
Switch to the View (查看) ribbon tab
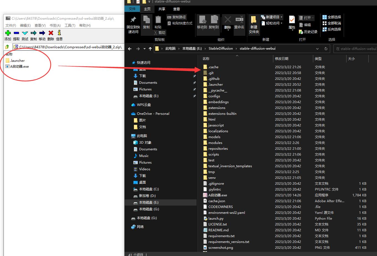(176, 9)
